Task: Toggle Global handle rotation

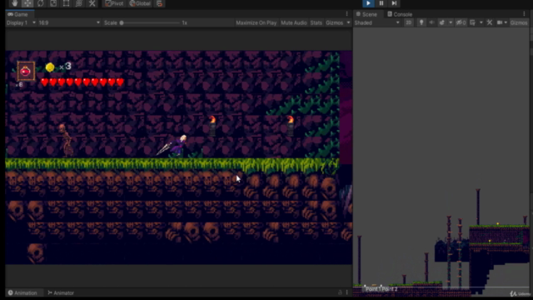Action: coord(140,3)
